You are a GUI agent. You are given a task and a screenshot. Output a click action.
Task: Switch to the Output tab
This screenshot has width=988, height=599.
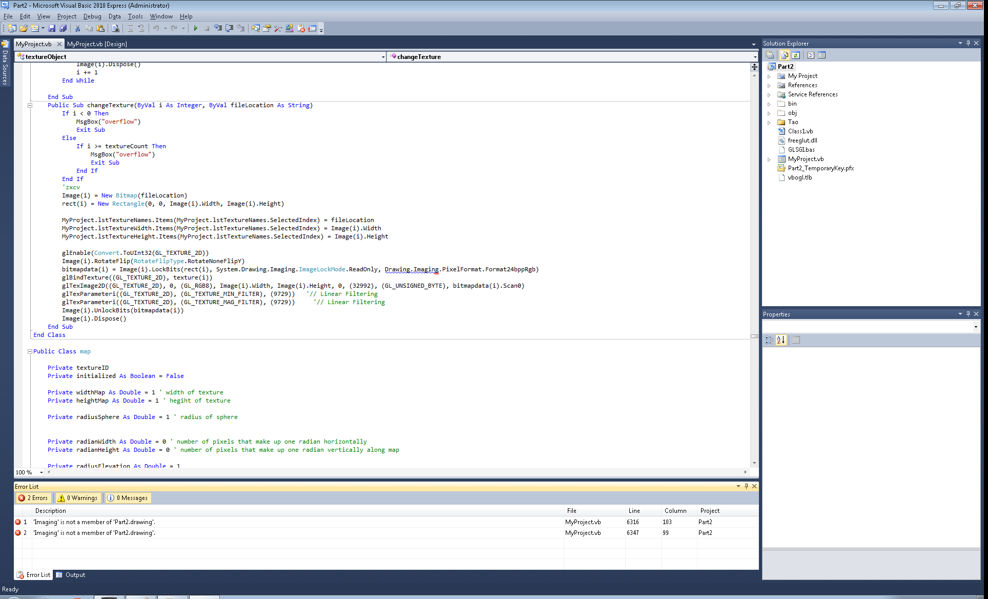(x=71, y=575)
